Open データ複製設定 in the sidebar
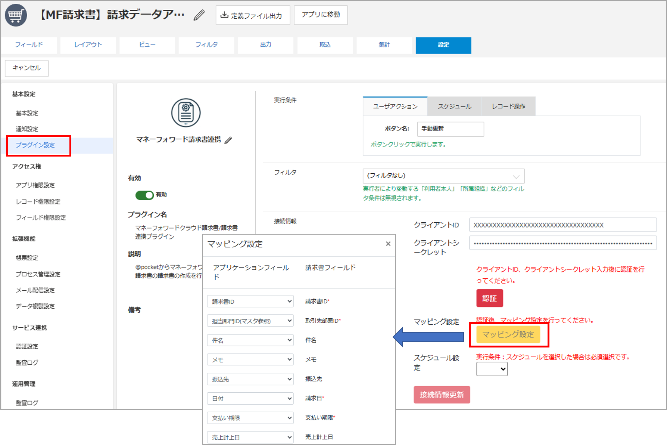 coord(35,306)
